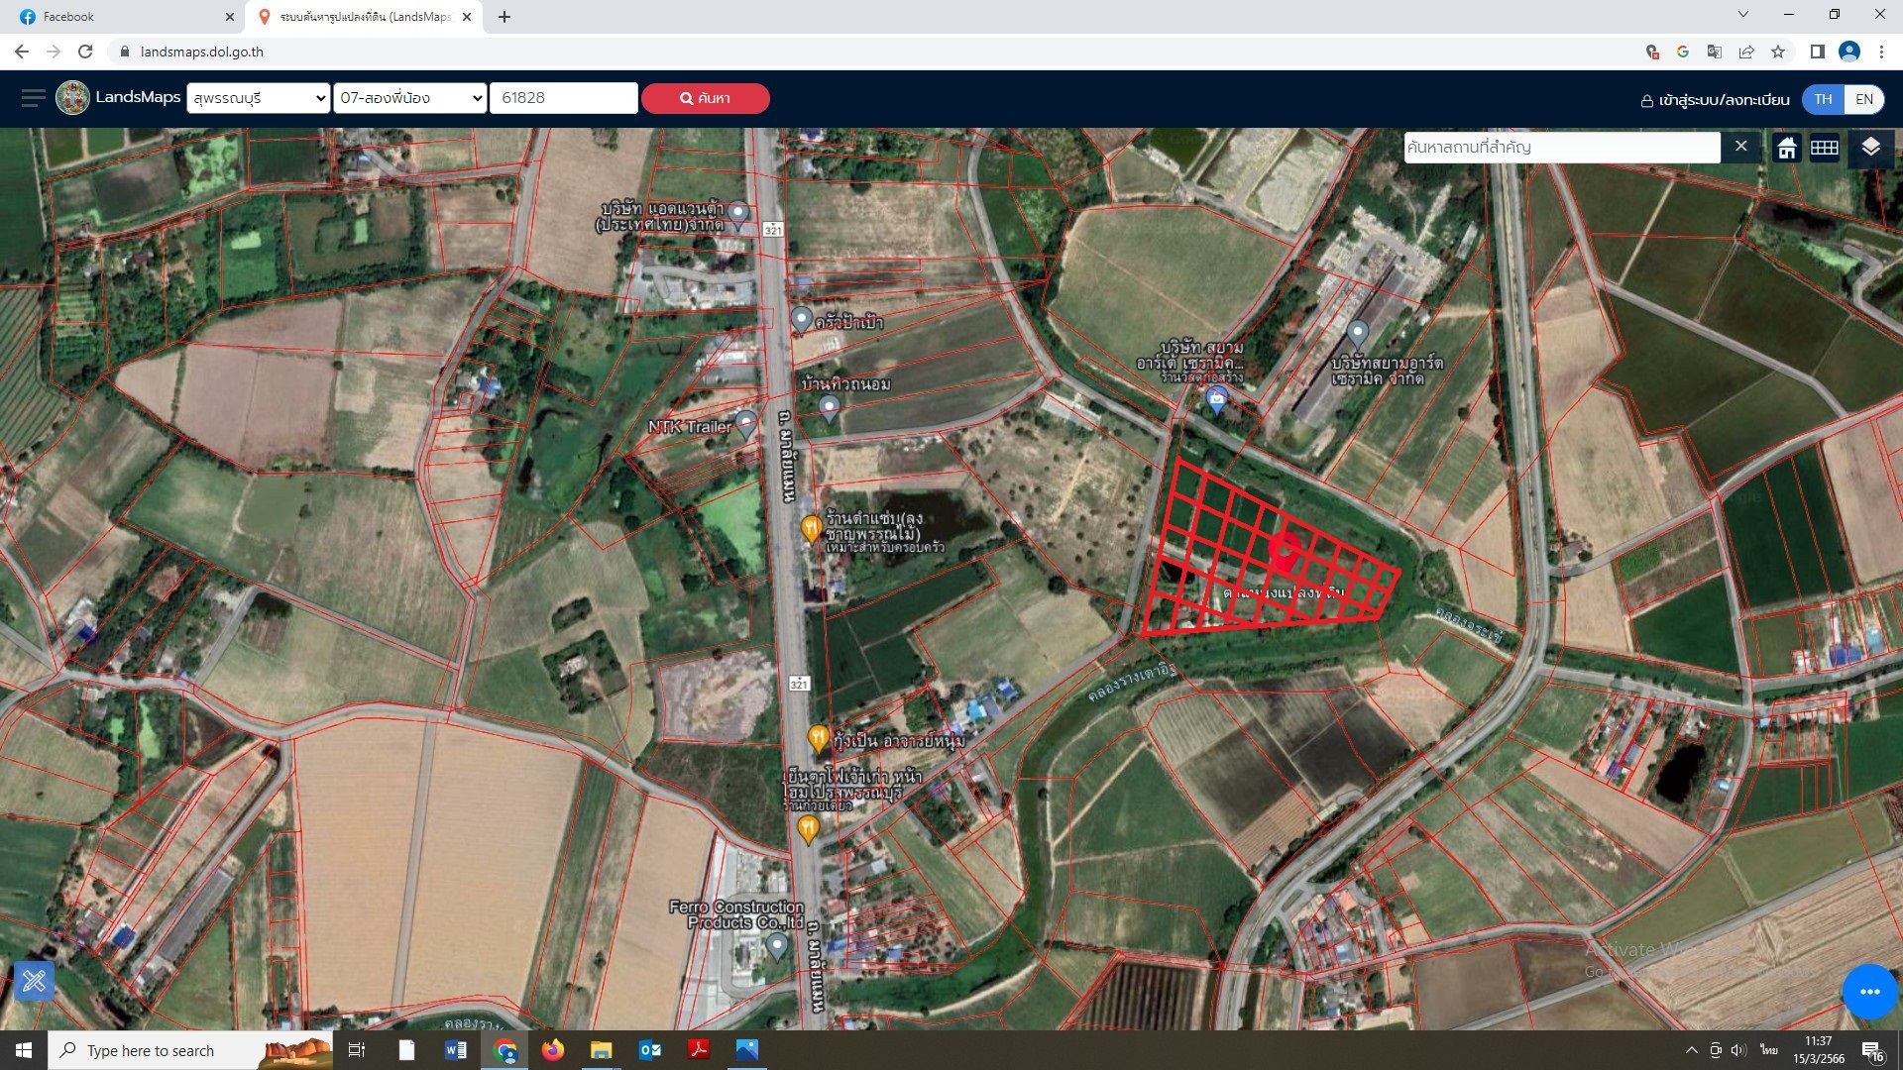Switch the language to EN
The height and width of the screenshot is (1070, 1903).
(1863, 99)
